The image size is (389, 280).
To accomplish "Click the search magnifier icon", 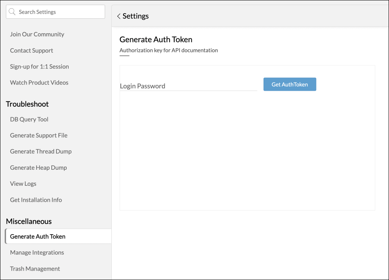I will click(12, 12).
